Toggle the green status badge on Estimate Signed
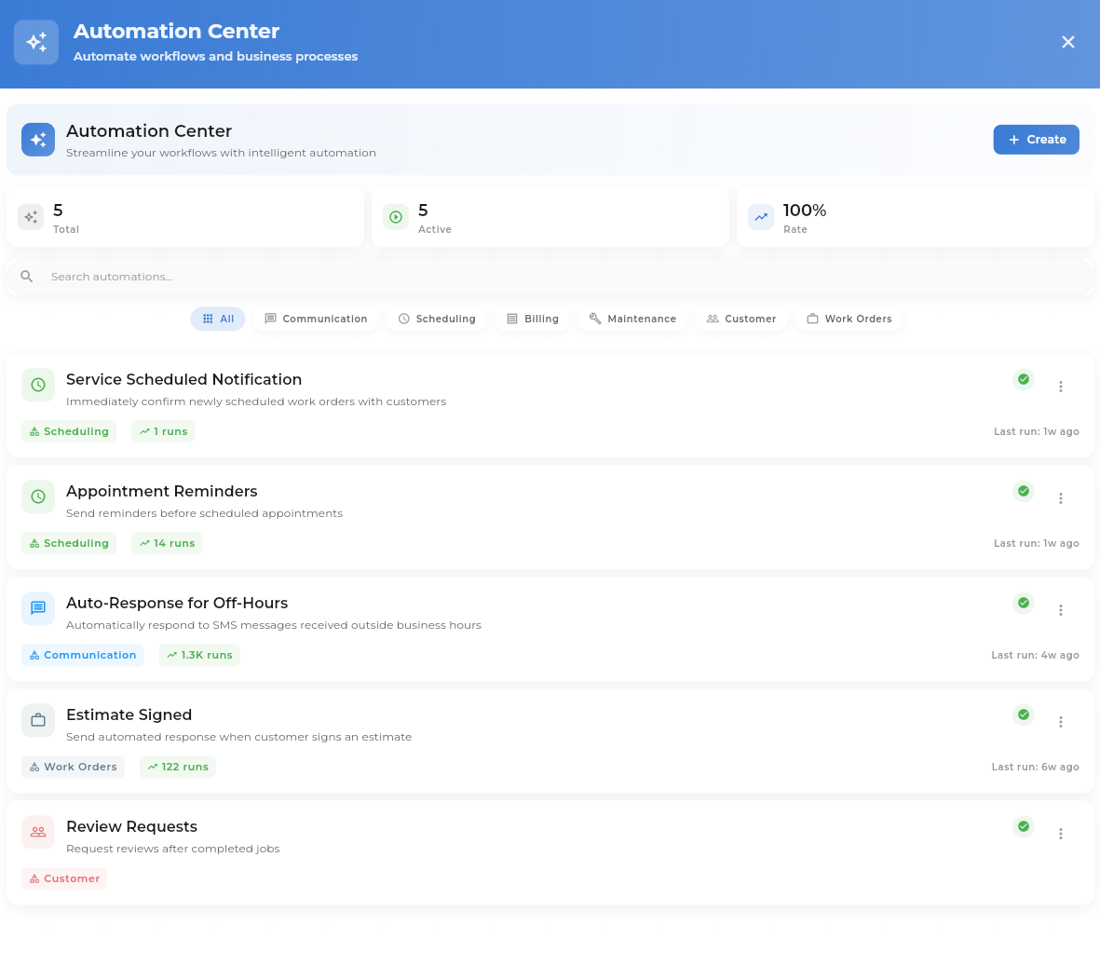This screenshot has height=966, width=1100. tap(1023, 714)
